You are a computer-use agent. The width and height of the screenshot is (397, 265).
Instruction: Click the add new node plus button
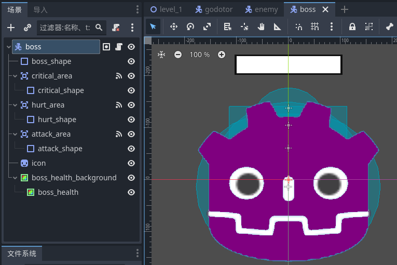coord(11,28)
